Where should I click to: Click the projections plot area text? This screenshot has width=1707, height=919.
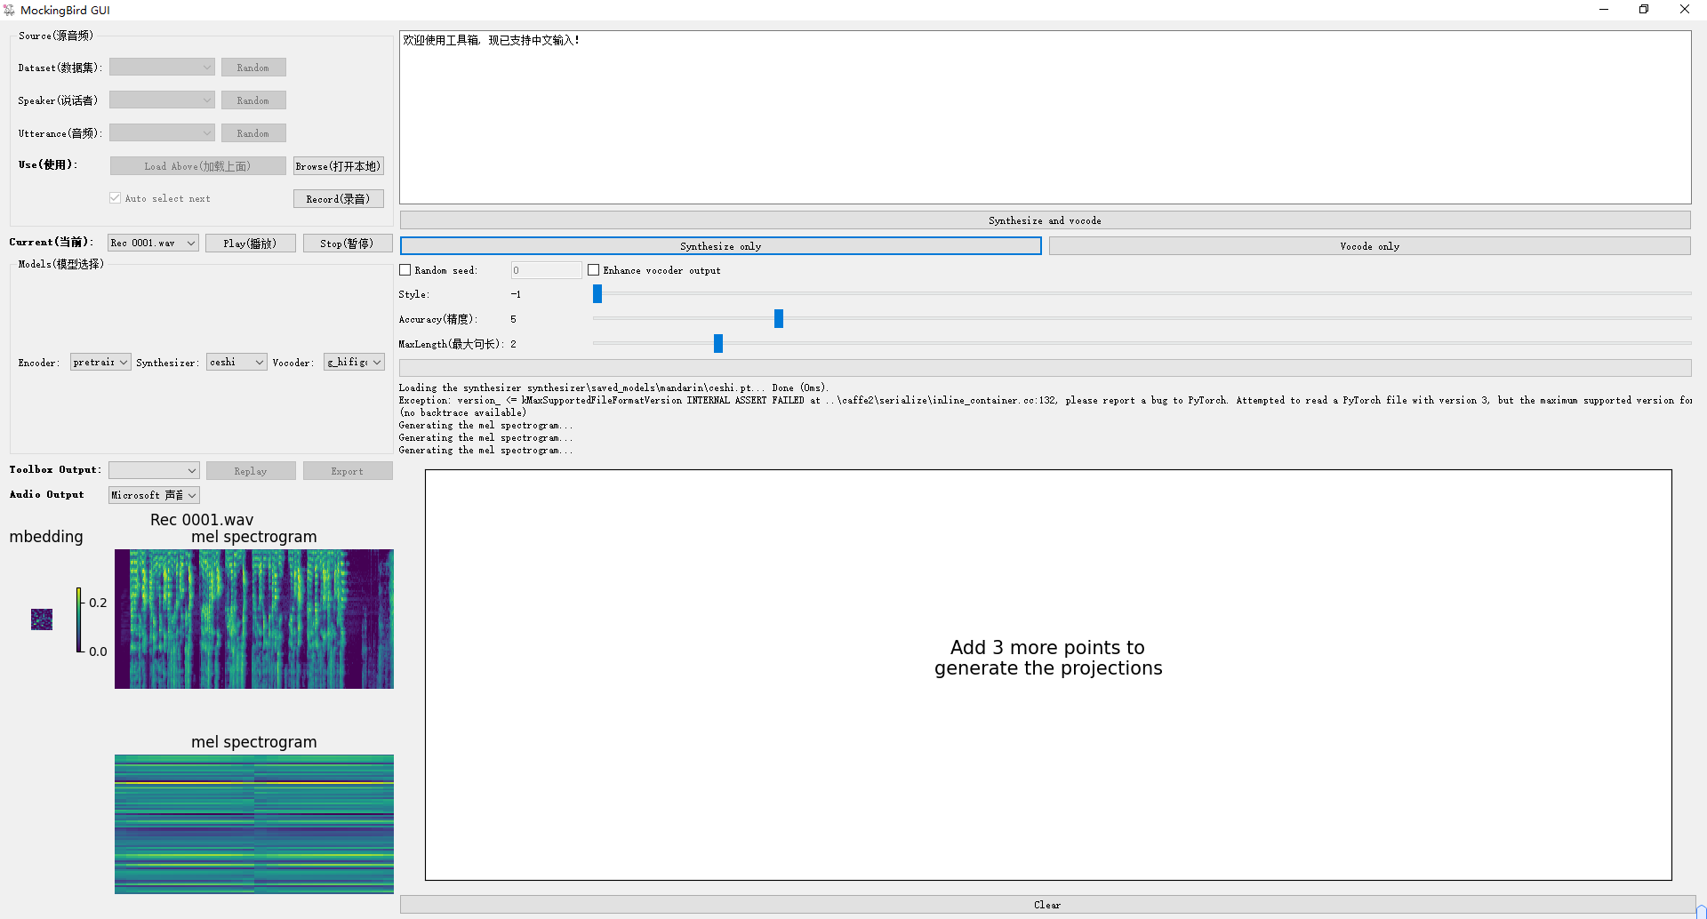pyautogui.click(x=1048, y=658)
